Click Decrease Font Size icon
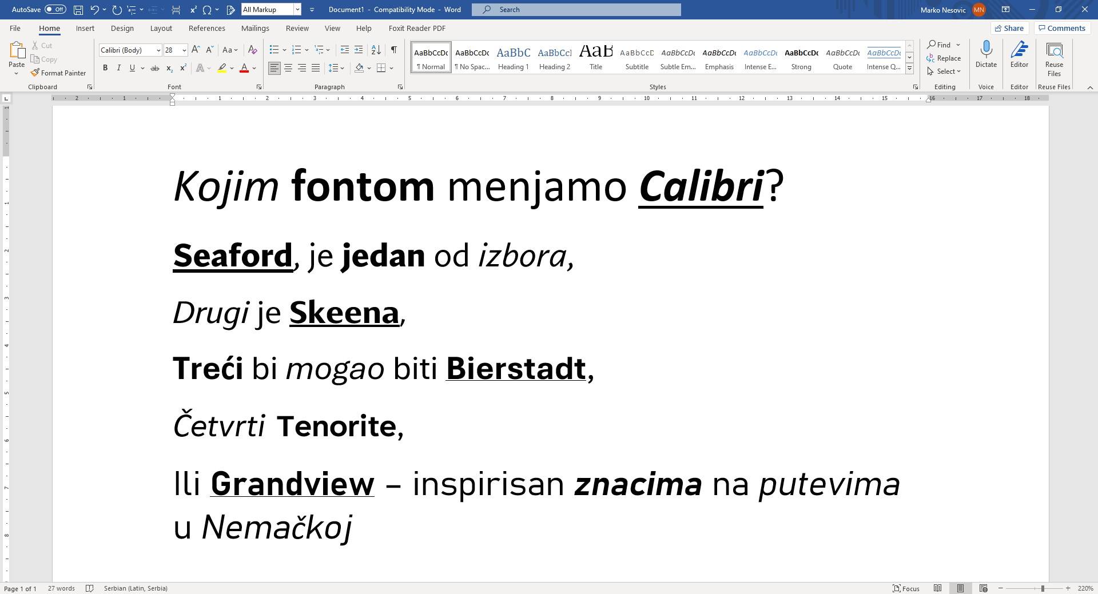The image size is (1098, 594). 210,50
